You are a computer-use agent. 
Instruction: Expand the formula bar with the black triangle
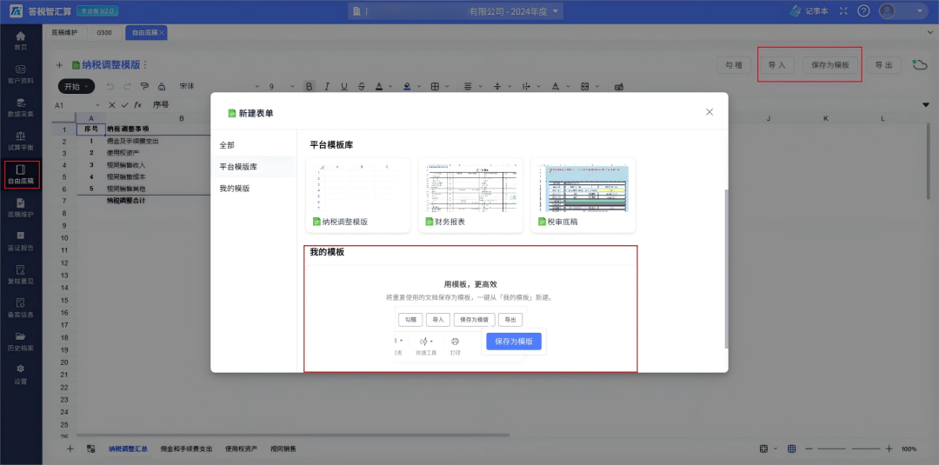click(926, 104)
